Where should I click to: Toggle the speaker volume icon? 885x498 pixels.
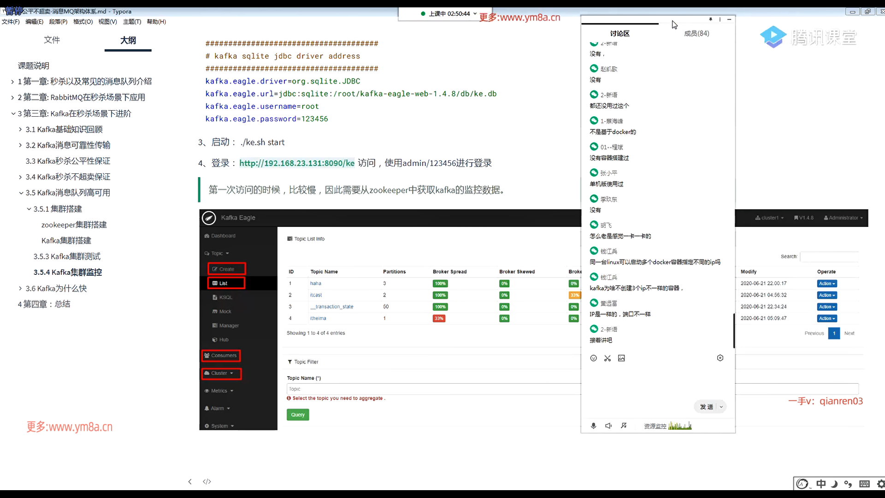[x=608, y=426]
